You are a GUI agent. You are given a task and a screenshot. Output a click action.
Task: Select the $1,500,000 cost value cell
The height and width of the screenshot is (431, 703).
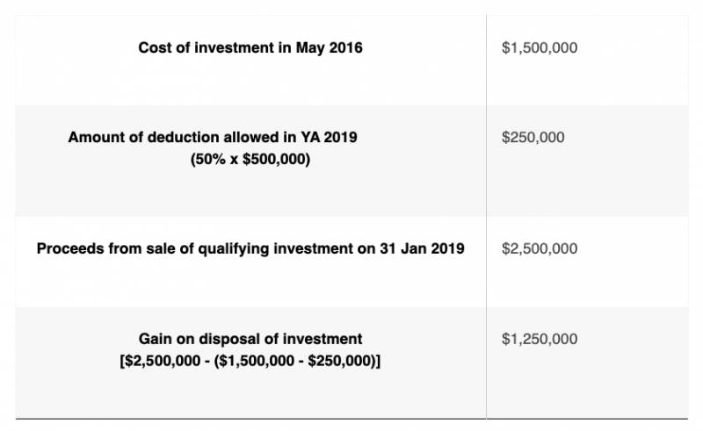click(539, 48)
